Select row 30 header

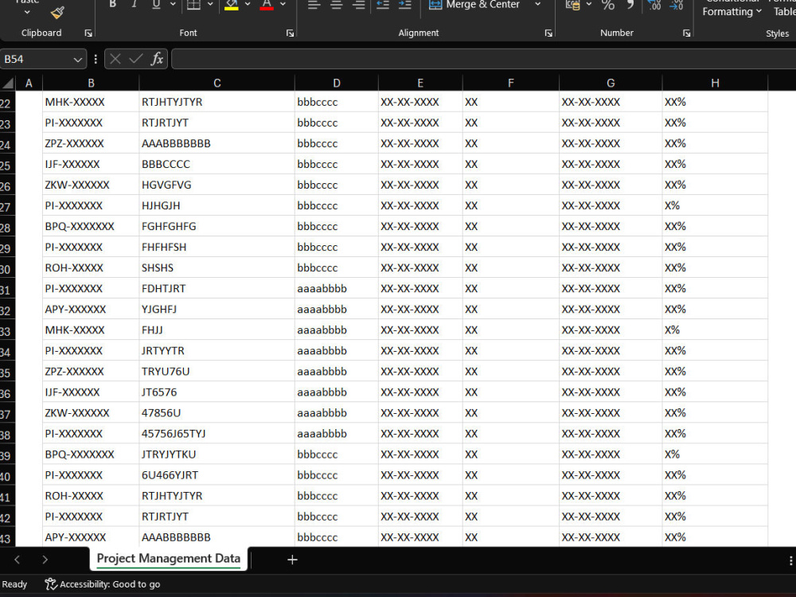(x=7, y=268)
